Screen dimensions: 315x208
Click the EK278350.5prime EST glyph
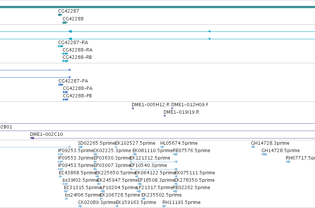[176, 184]
